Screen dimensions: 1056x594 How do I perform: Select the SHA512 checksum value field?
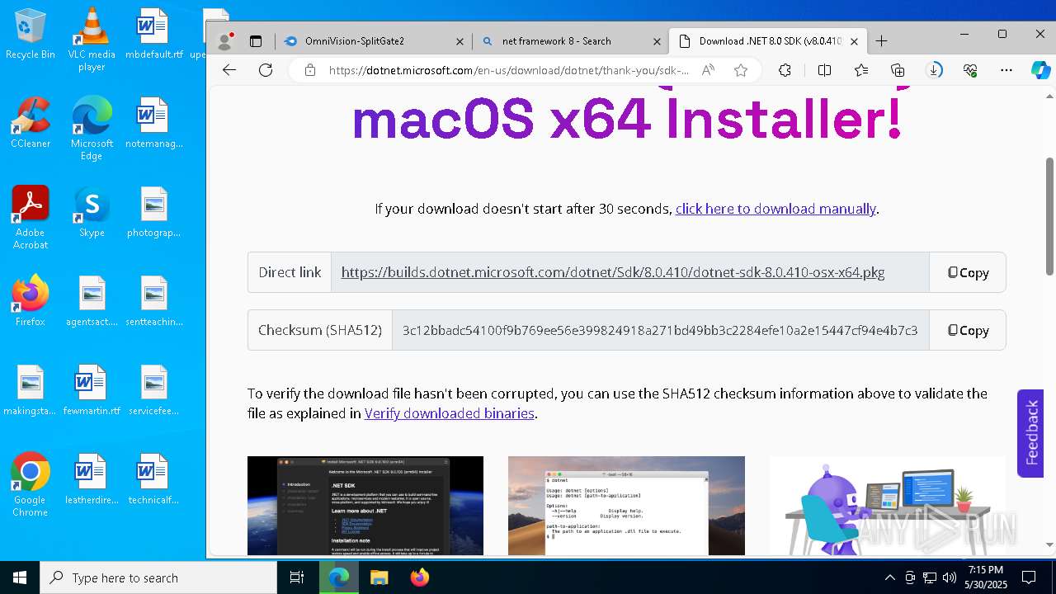click(660, 330)
